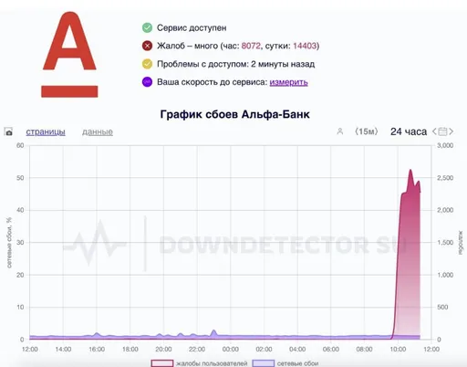
Task: Change the 15м interval selector
Action: [x=367, y=131]
